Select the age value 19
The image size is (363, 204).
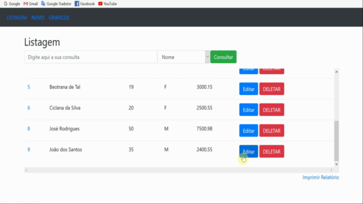coord(131,87)
